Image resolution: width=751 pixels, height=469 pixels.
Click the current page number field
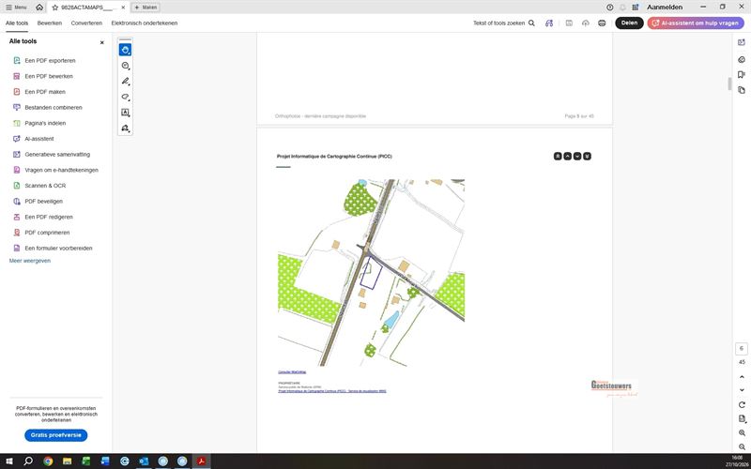742,348
